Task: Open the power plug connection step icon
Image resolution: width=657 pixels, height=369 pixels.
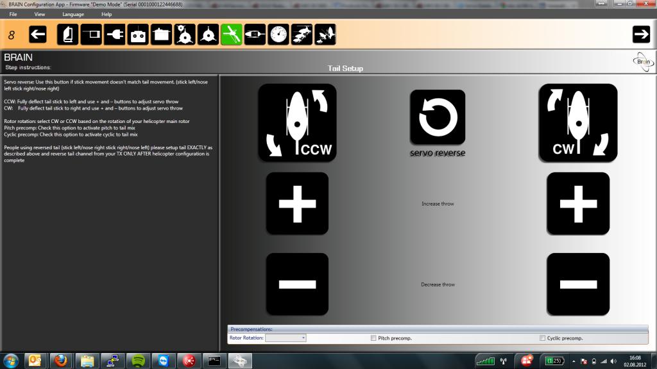Action: click(114, 35)
